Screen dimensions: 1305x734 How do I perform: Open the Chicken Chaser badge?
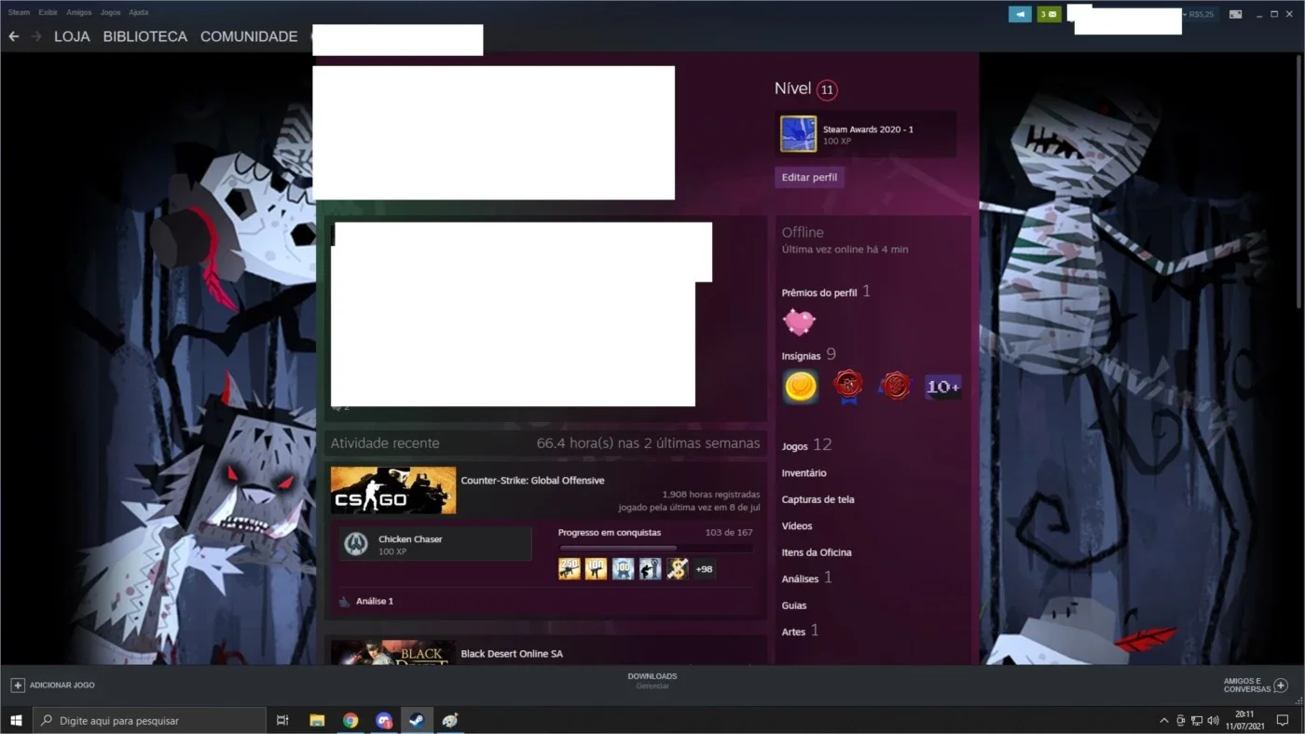pyautogui.click(x=435, y=544)
